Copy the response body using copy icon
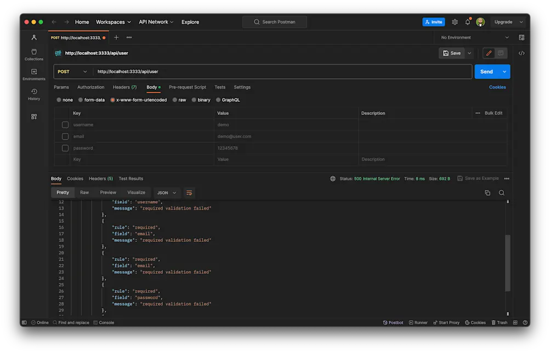Image resolution: width=550 pixels, height=353 pixels. pos(486,193)
